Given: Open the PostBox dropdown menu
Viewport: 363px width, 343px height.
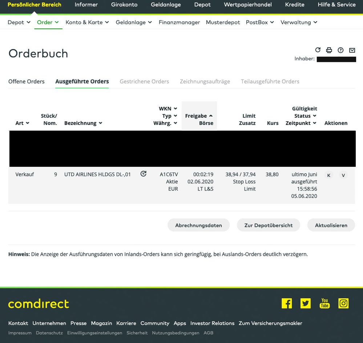Looking at the screenshot, I should 260,22.
